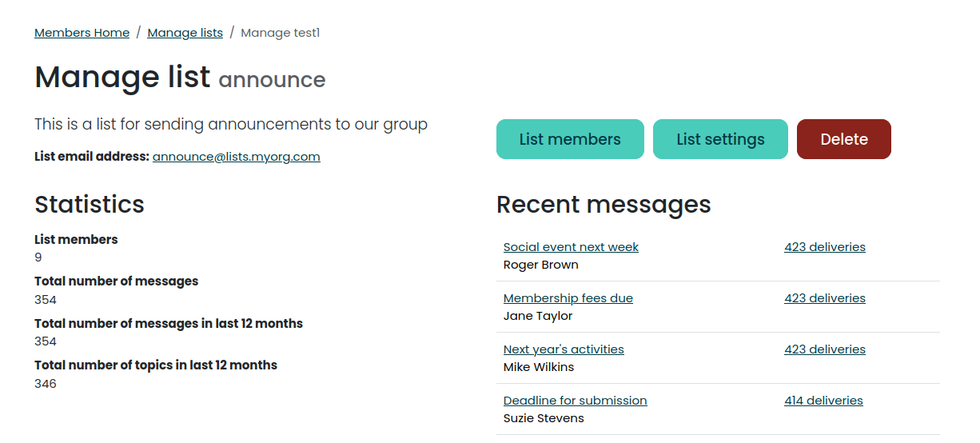Image resolution: width=980 pixels, height=443 pixels.
Task: Open the Members Home breadcrumb link
Action: pos(82,33)
